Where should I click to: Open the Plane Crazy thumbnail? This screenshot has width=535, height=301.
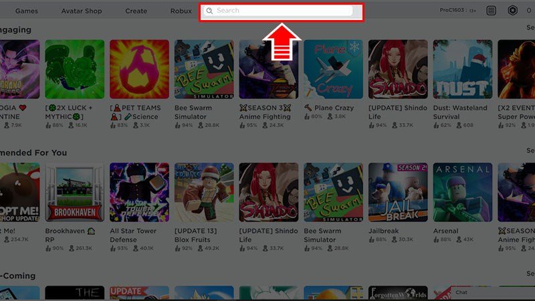333,70
